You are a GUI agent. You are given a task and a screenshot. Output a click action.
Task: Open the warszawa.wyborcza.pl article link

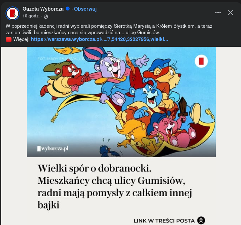point(99,39)
